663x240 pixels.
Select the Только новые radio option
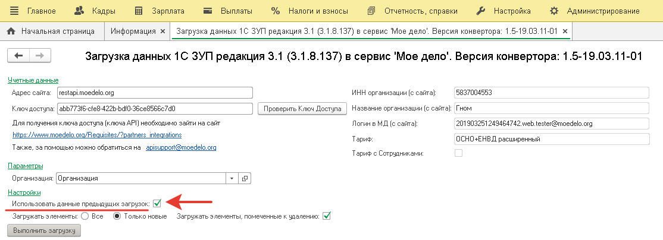pyautogui.click(x=118, y=216)
